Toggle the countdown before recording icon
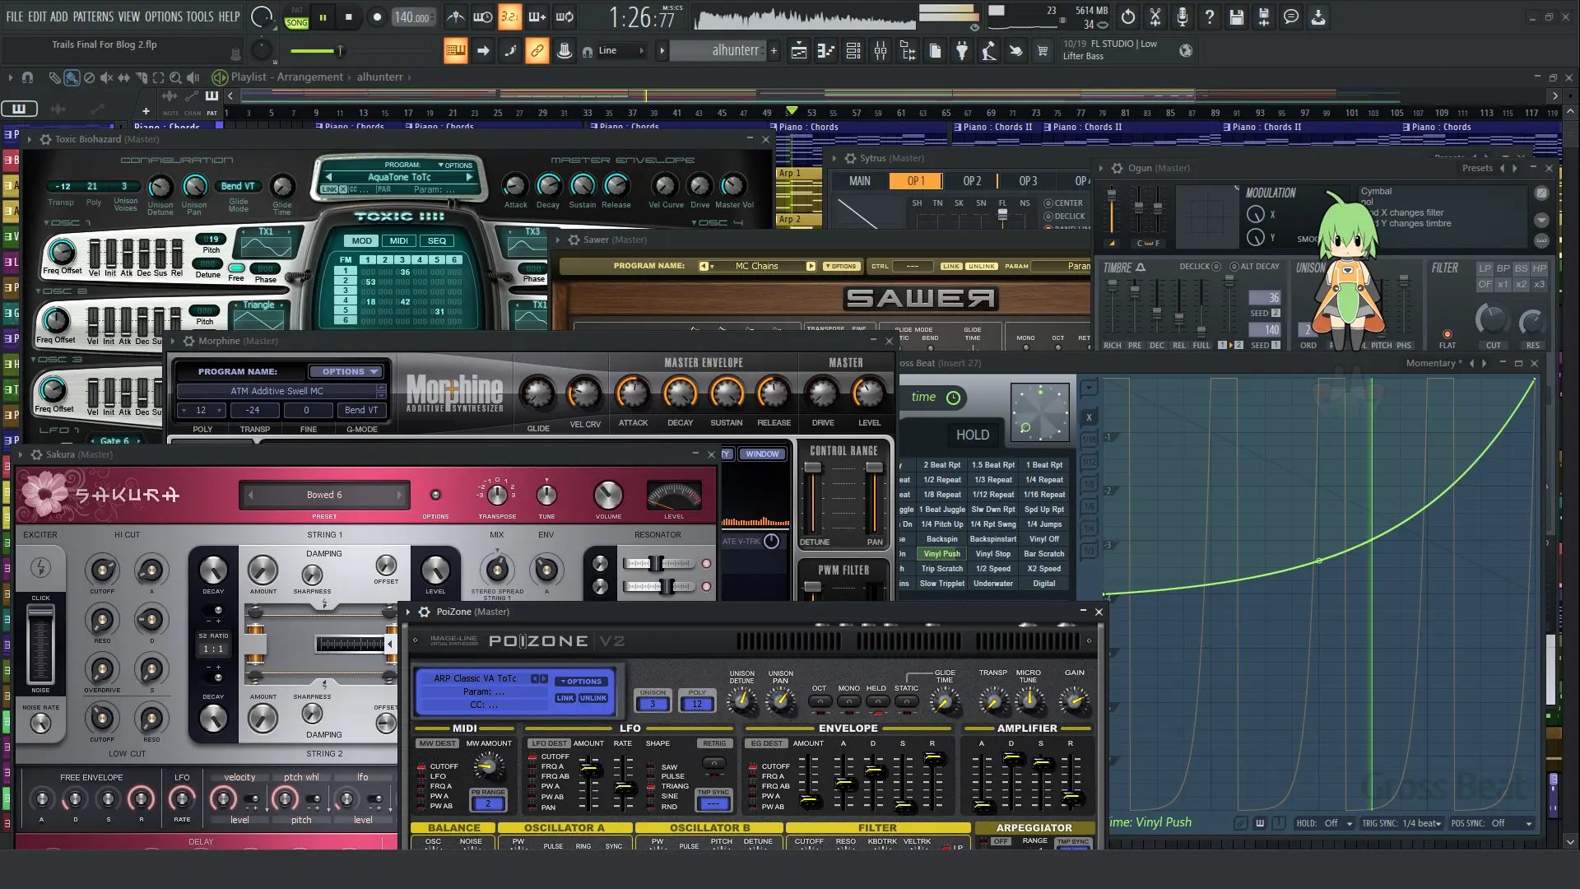Screen dimensions: 1580x889 pos(510,17)
